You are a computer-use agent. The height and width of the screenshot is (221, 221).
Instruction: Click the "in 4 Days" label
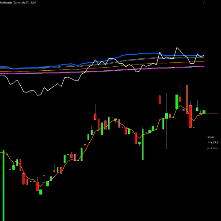[x=213, y=148]
